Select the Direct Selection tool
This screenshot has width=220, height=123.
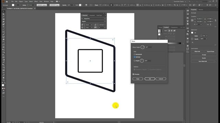click(x=3, y=14)
